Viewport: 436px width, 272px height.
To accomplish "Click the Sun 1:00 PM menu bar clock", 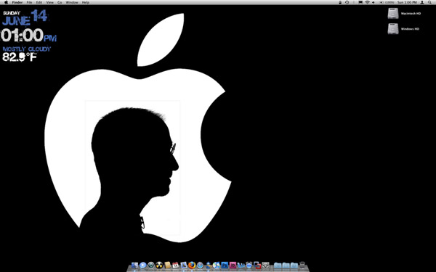I will 407,2.
